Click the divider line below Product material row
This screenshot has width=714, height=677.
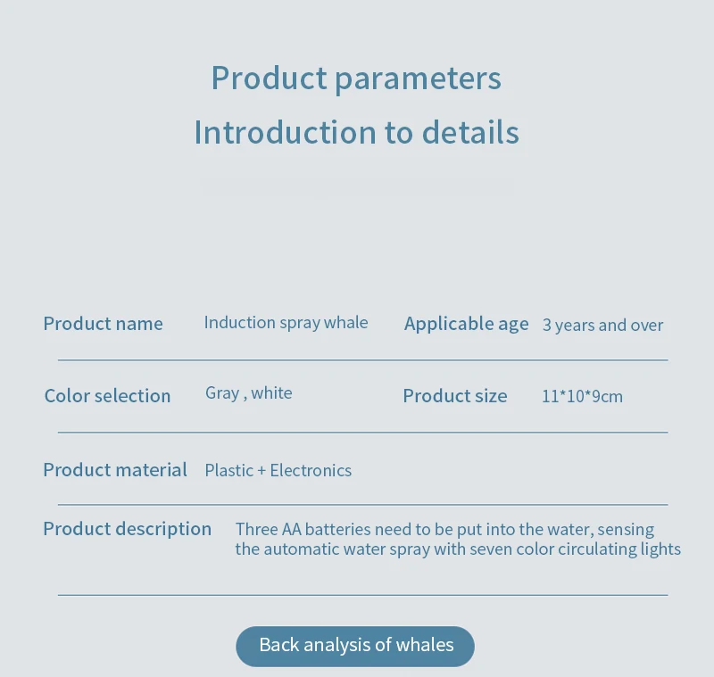coord(363,505)
